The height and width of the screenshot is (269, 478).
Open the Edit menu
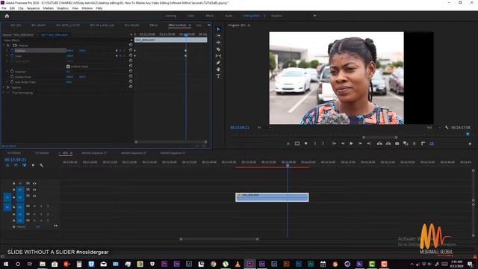(12, 8)
